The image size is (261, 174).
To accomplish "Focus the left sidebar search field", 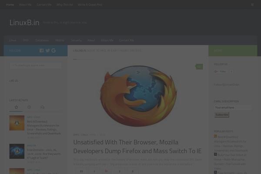I will [36, 65].
